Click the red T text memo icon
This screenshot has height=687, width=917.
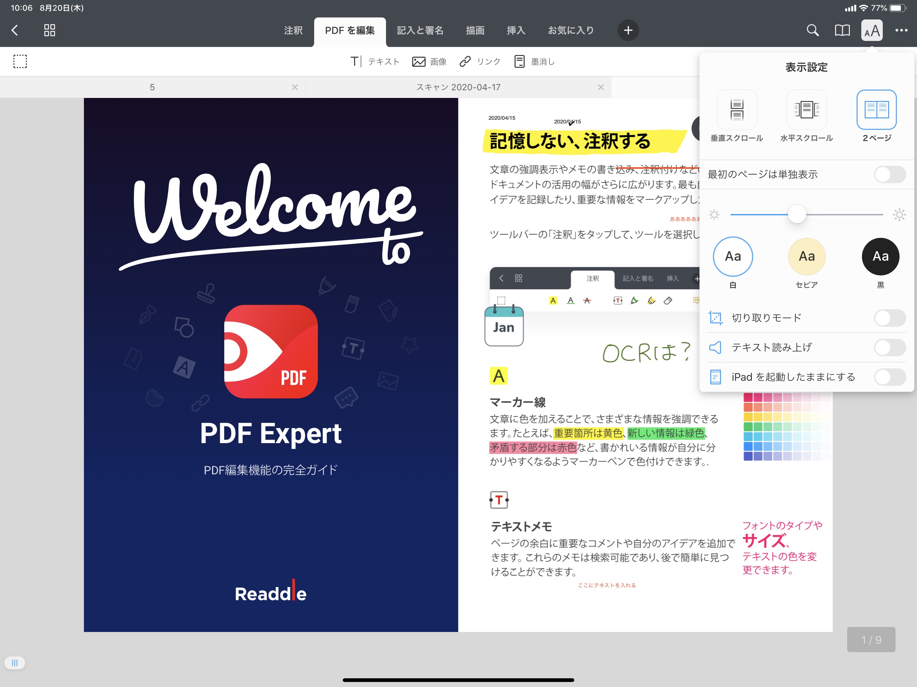[x=499, y=500]
